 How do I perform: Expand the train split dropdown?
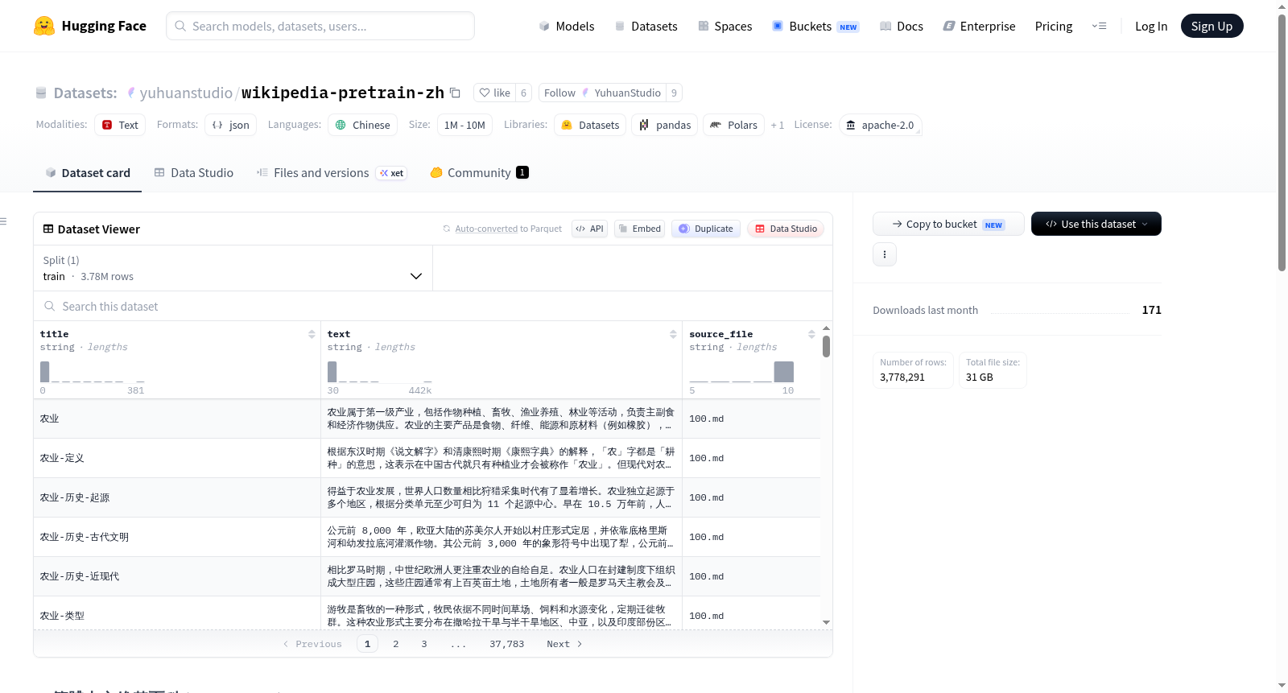(x=233, y=268)
